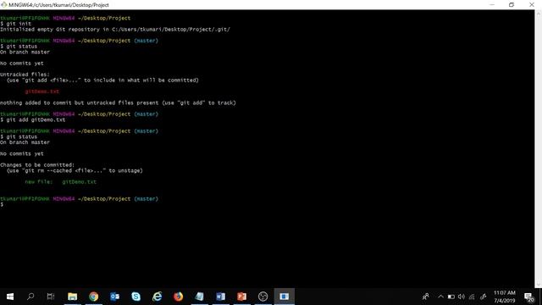Show hidden system tray icons
The image size is (542, 305).
pos(440,297)
